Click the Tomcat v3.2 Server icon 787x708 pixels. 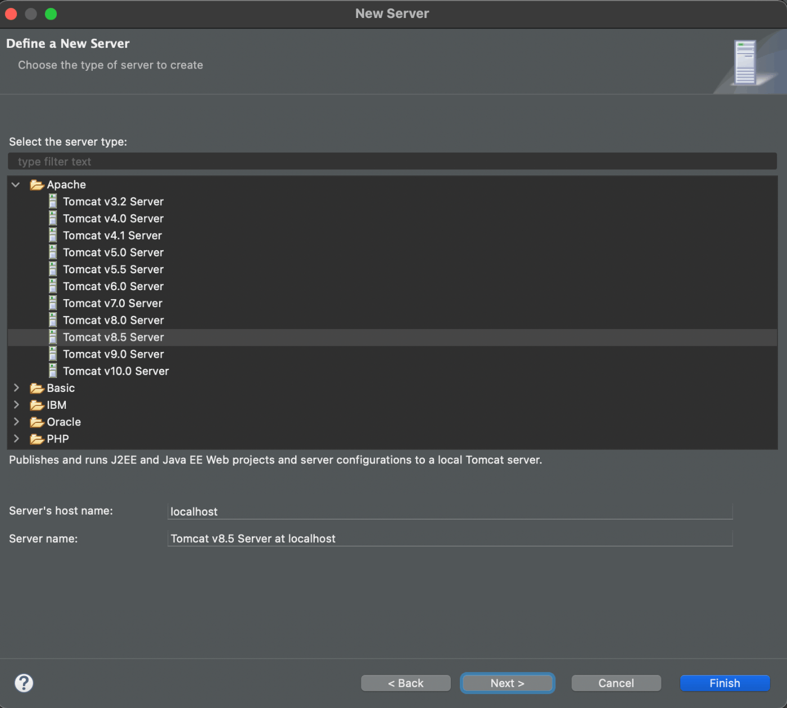click(x=53, y=201)
